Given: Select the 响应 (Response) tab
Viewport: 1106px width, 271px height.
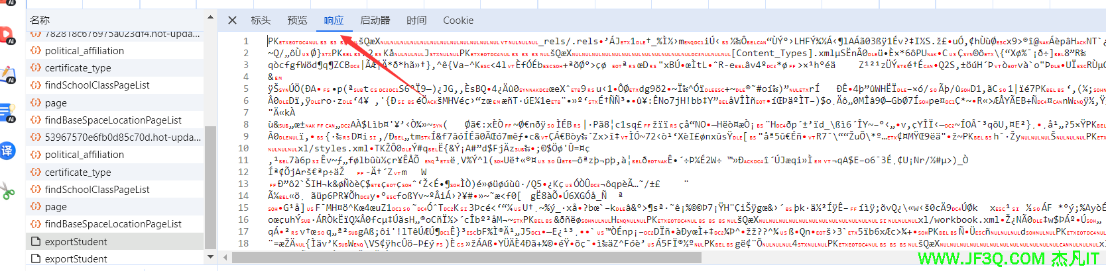Looking at the screenshot, I should pyautogui.click(x=334, y=20).
